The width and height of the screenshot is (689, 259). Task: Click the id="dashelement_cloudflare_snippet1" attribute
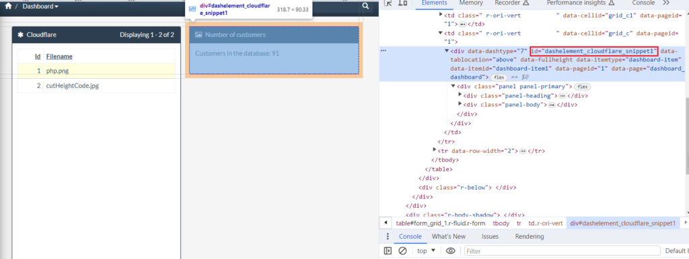tap(593, 51)
